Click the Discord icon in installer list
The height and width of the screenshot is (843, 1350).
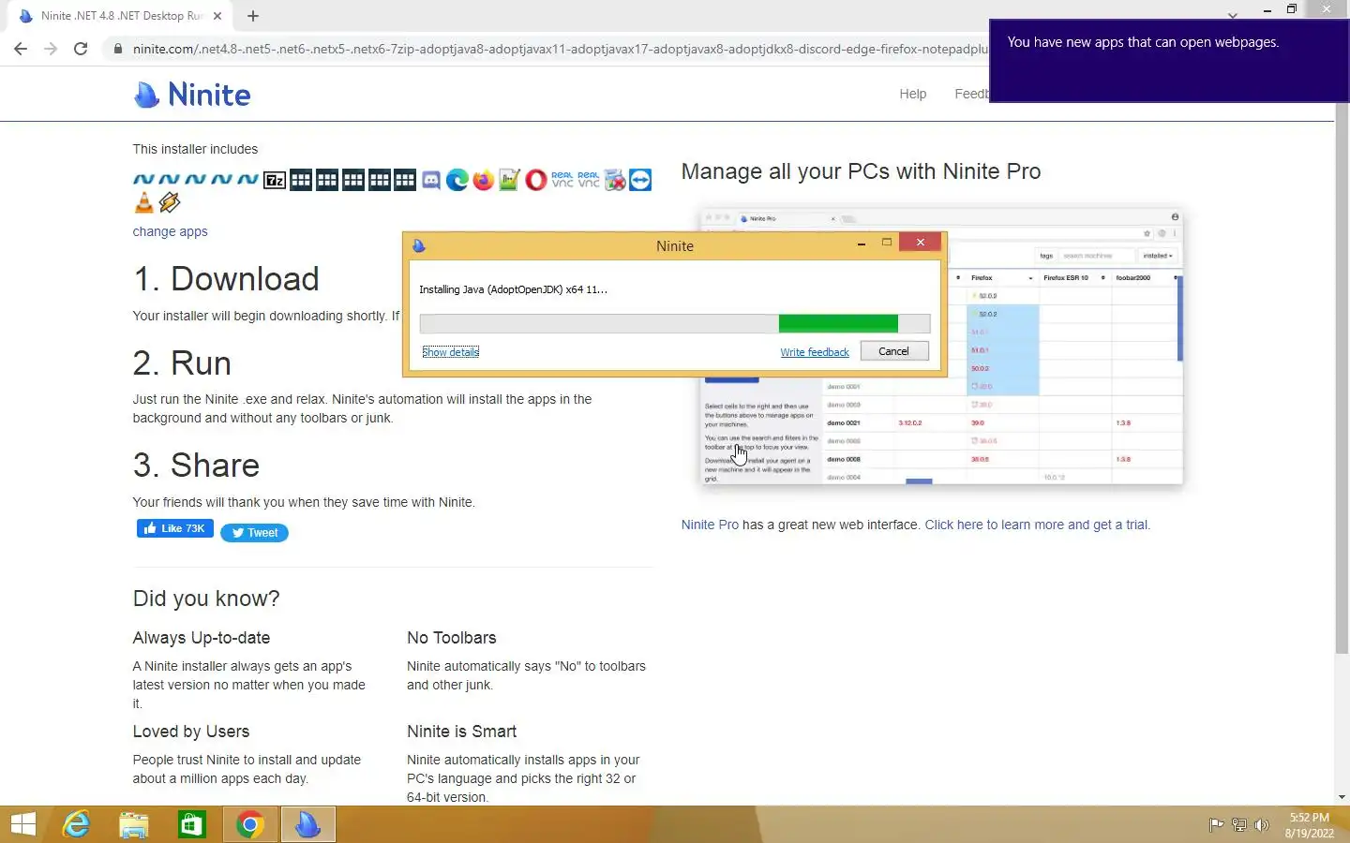pos(431,180)
